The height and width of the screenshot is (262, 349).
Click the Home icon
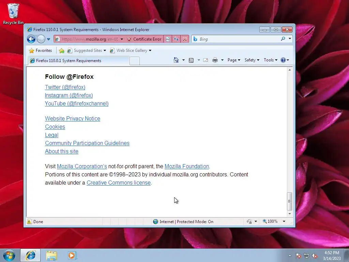coord(176,60)
